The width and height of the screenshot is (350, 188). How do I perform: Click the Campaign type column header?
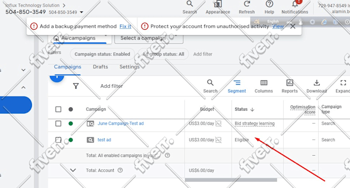(x=331, y=109)
